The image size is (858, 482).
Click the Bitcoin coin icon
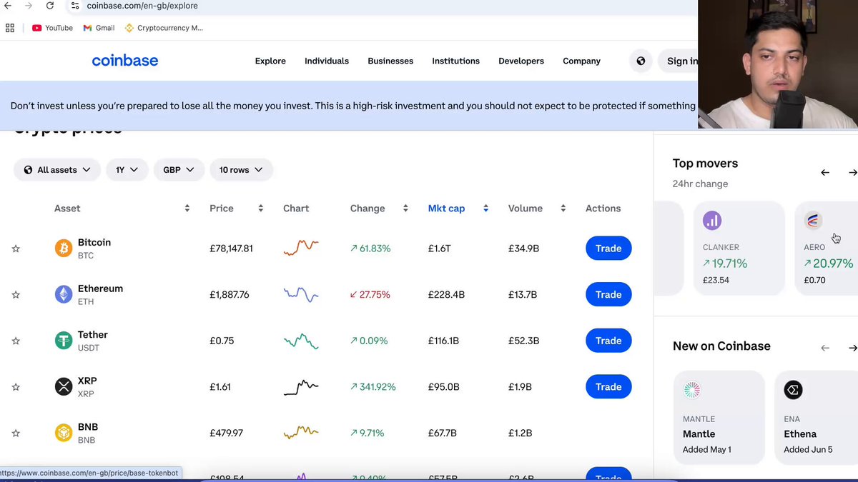coord(64,248)
